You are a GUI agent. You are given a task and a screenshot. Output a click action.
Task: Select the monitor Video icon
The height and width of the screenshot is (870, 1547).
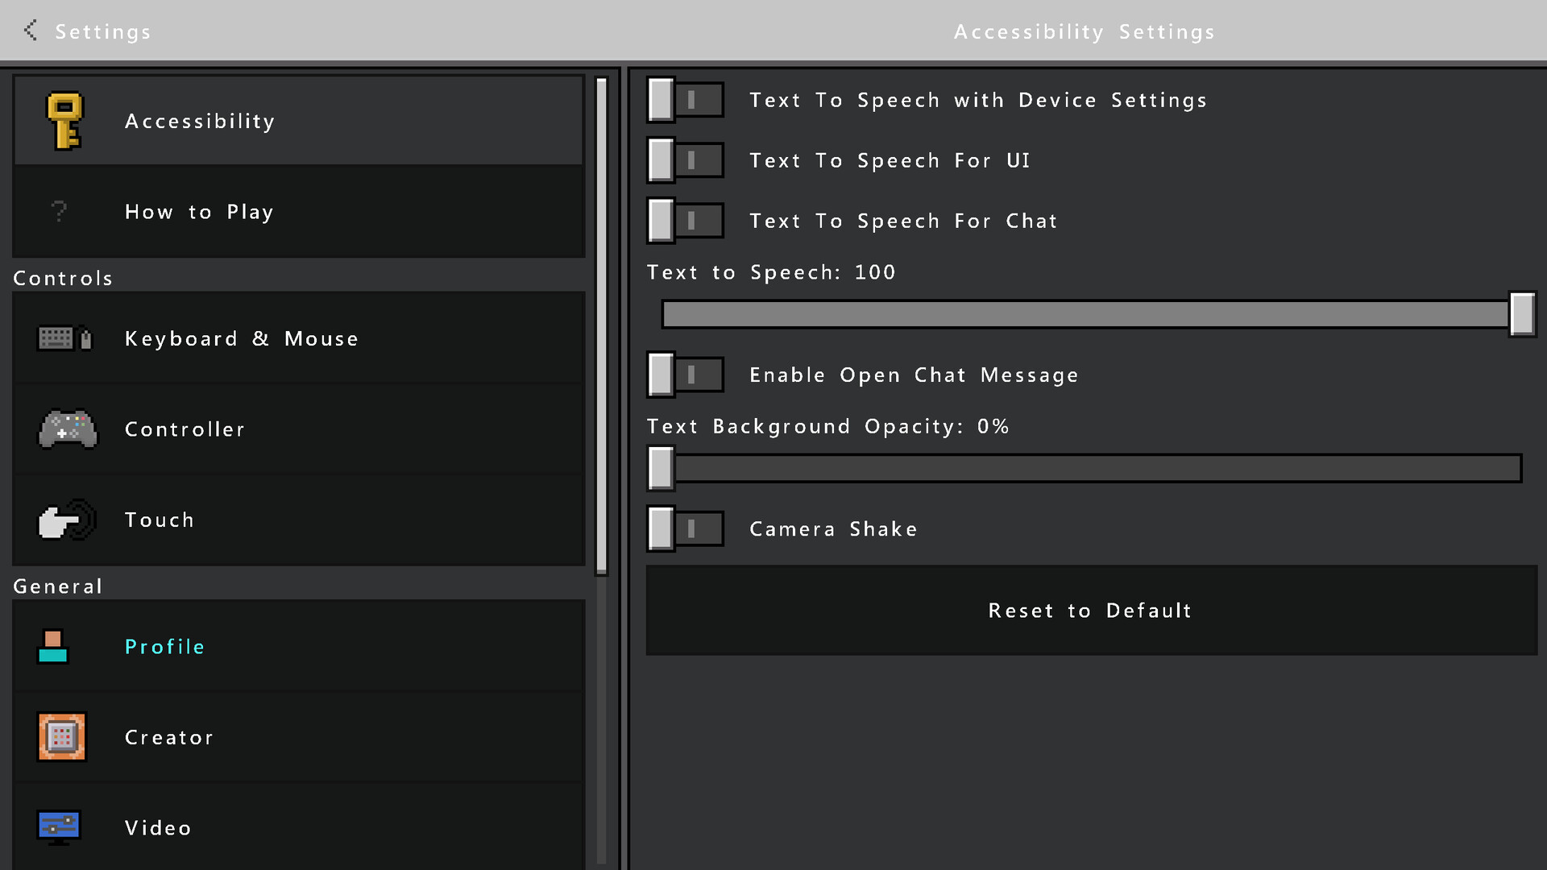(x=59, y=827)
